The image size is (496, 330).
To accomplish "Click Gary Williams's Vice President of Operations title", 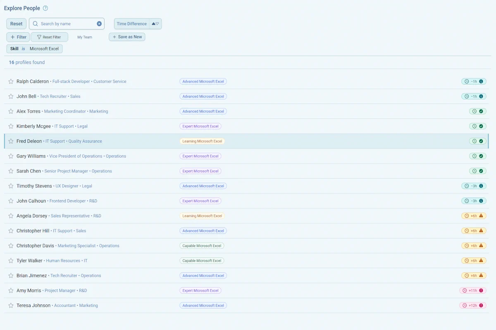I will click(x=76, y=156).
